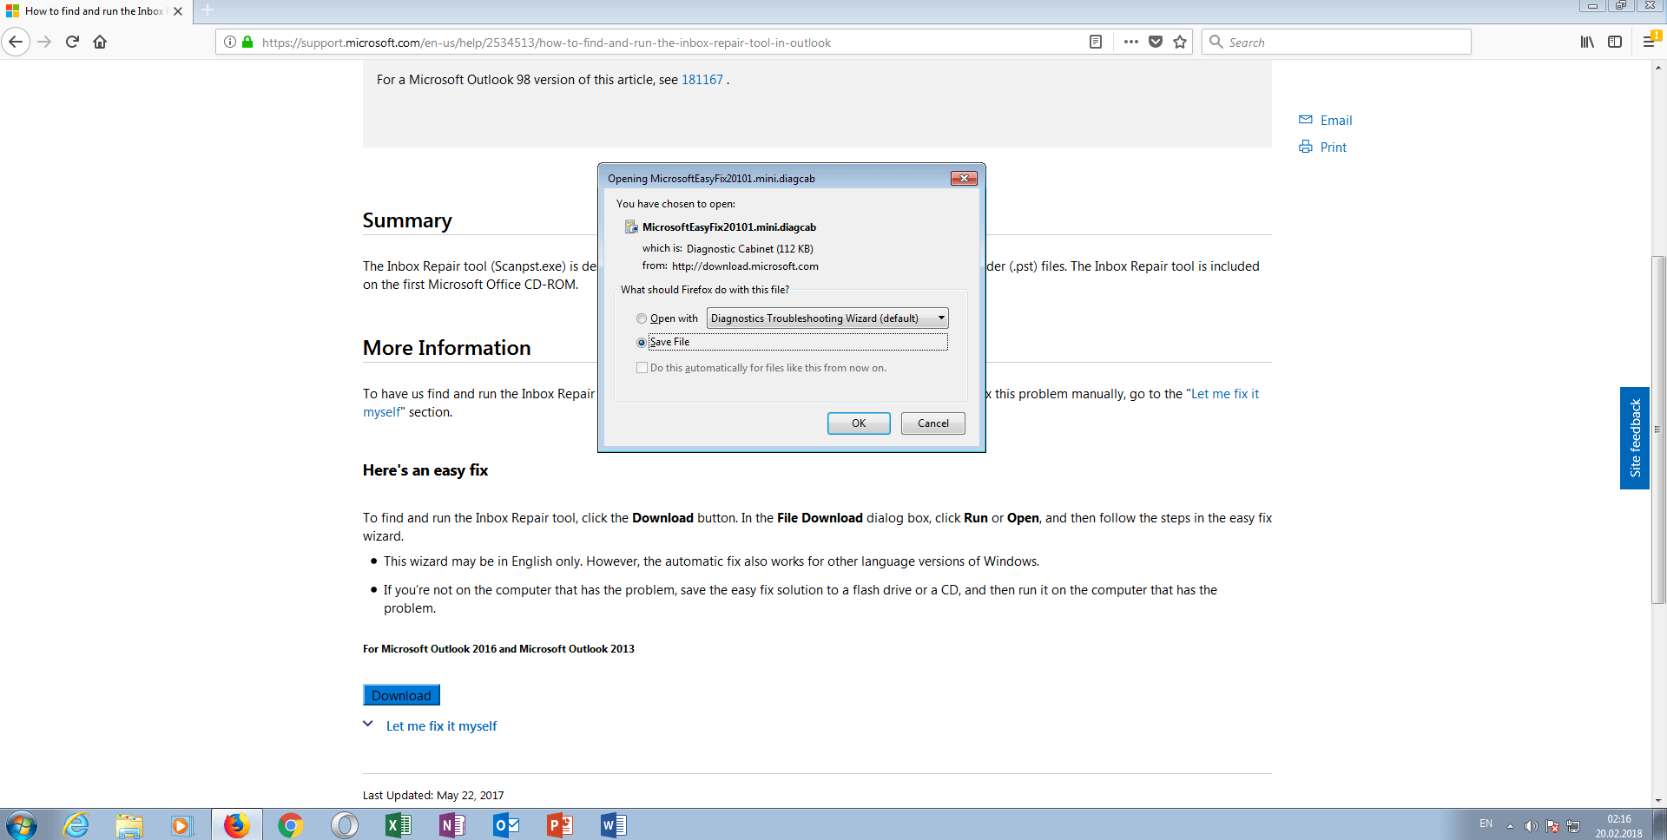Confirm the download with OK
This screenshot has height=840, width=1667.
pos(859,423)
